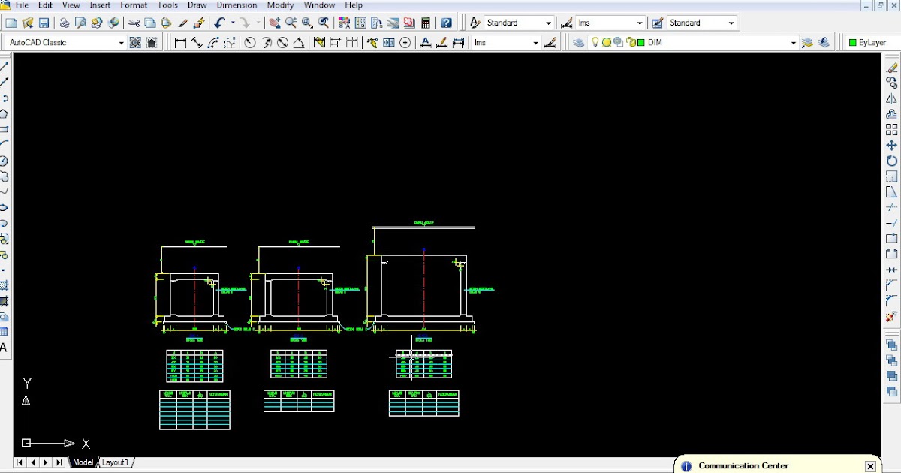
Task: Select the Move tool in Modify toolbar
Action: tap(891, 146)
